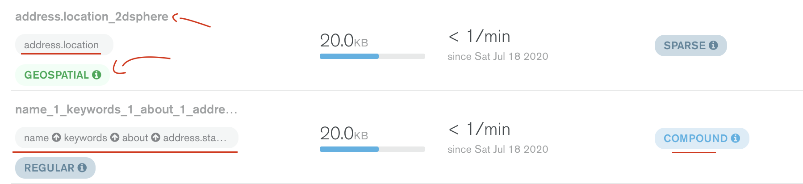Click the size bar of address.location_2dsphere index
The image size is (803, 184).
point(372,56)
